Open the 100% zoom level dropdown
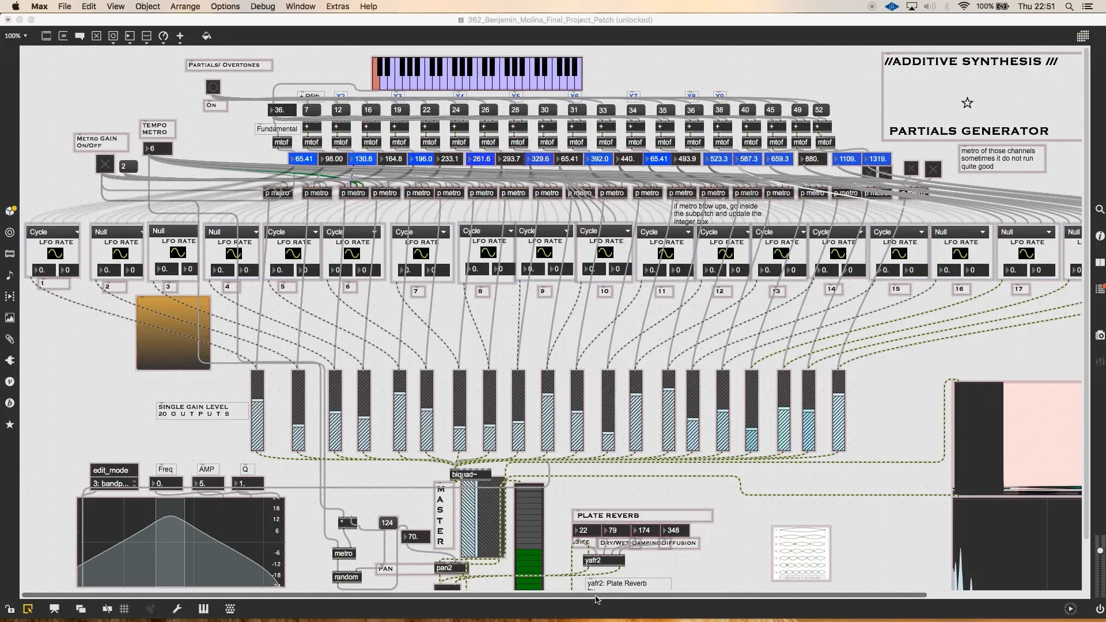 point(16,36)
